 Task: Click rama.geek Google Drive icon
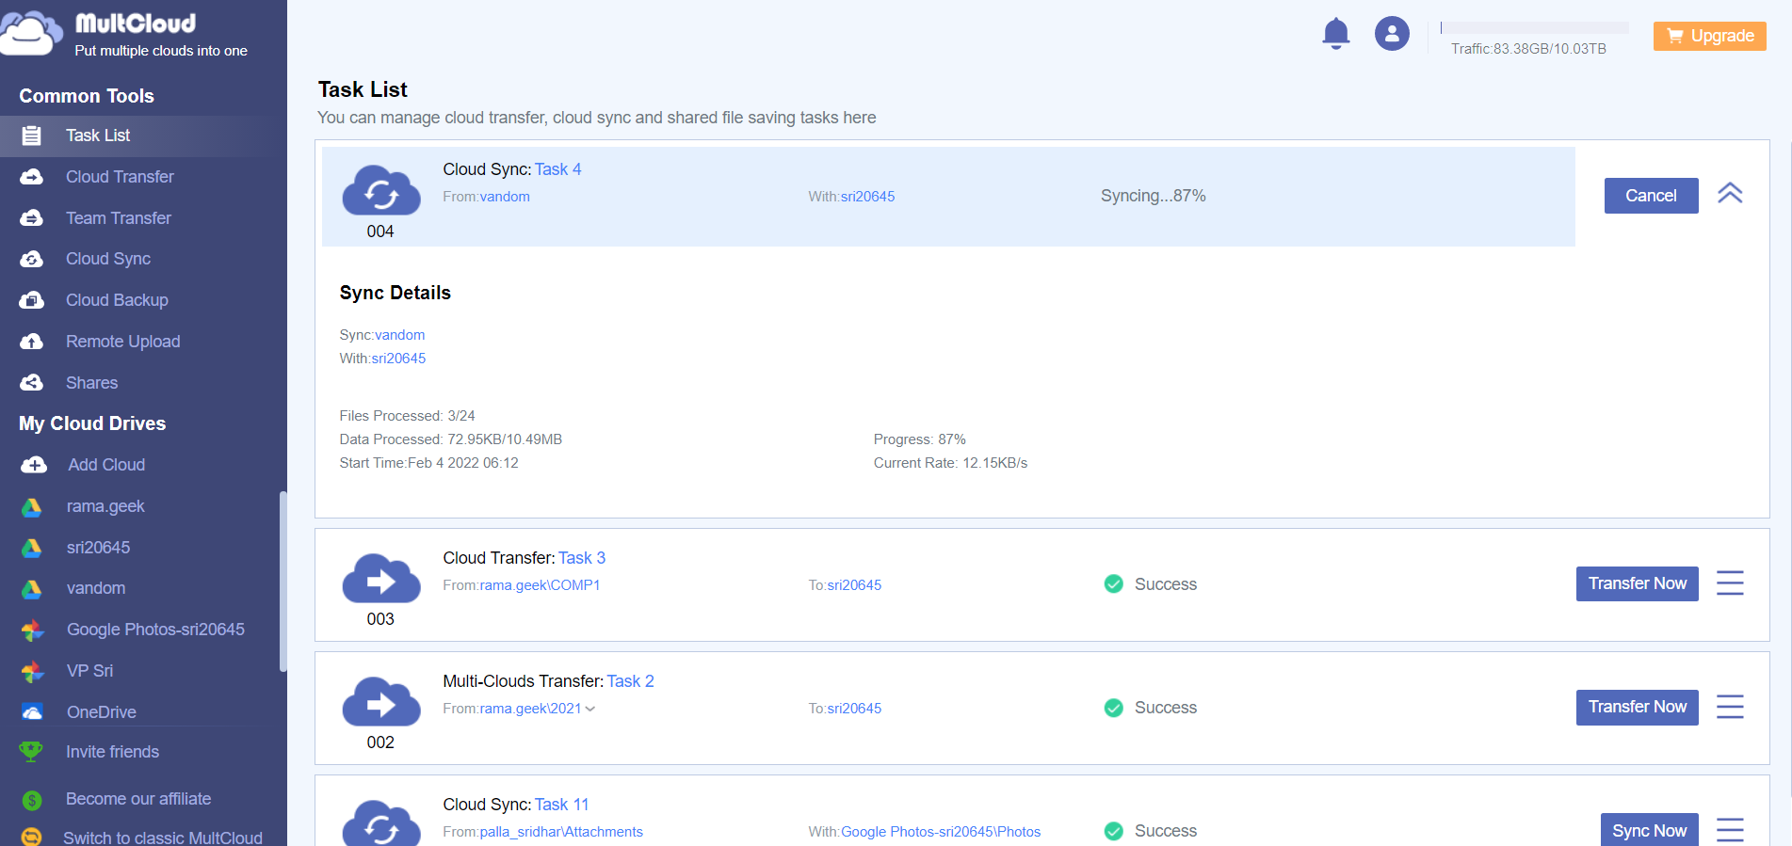(32, 506)
